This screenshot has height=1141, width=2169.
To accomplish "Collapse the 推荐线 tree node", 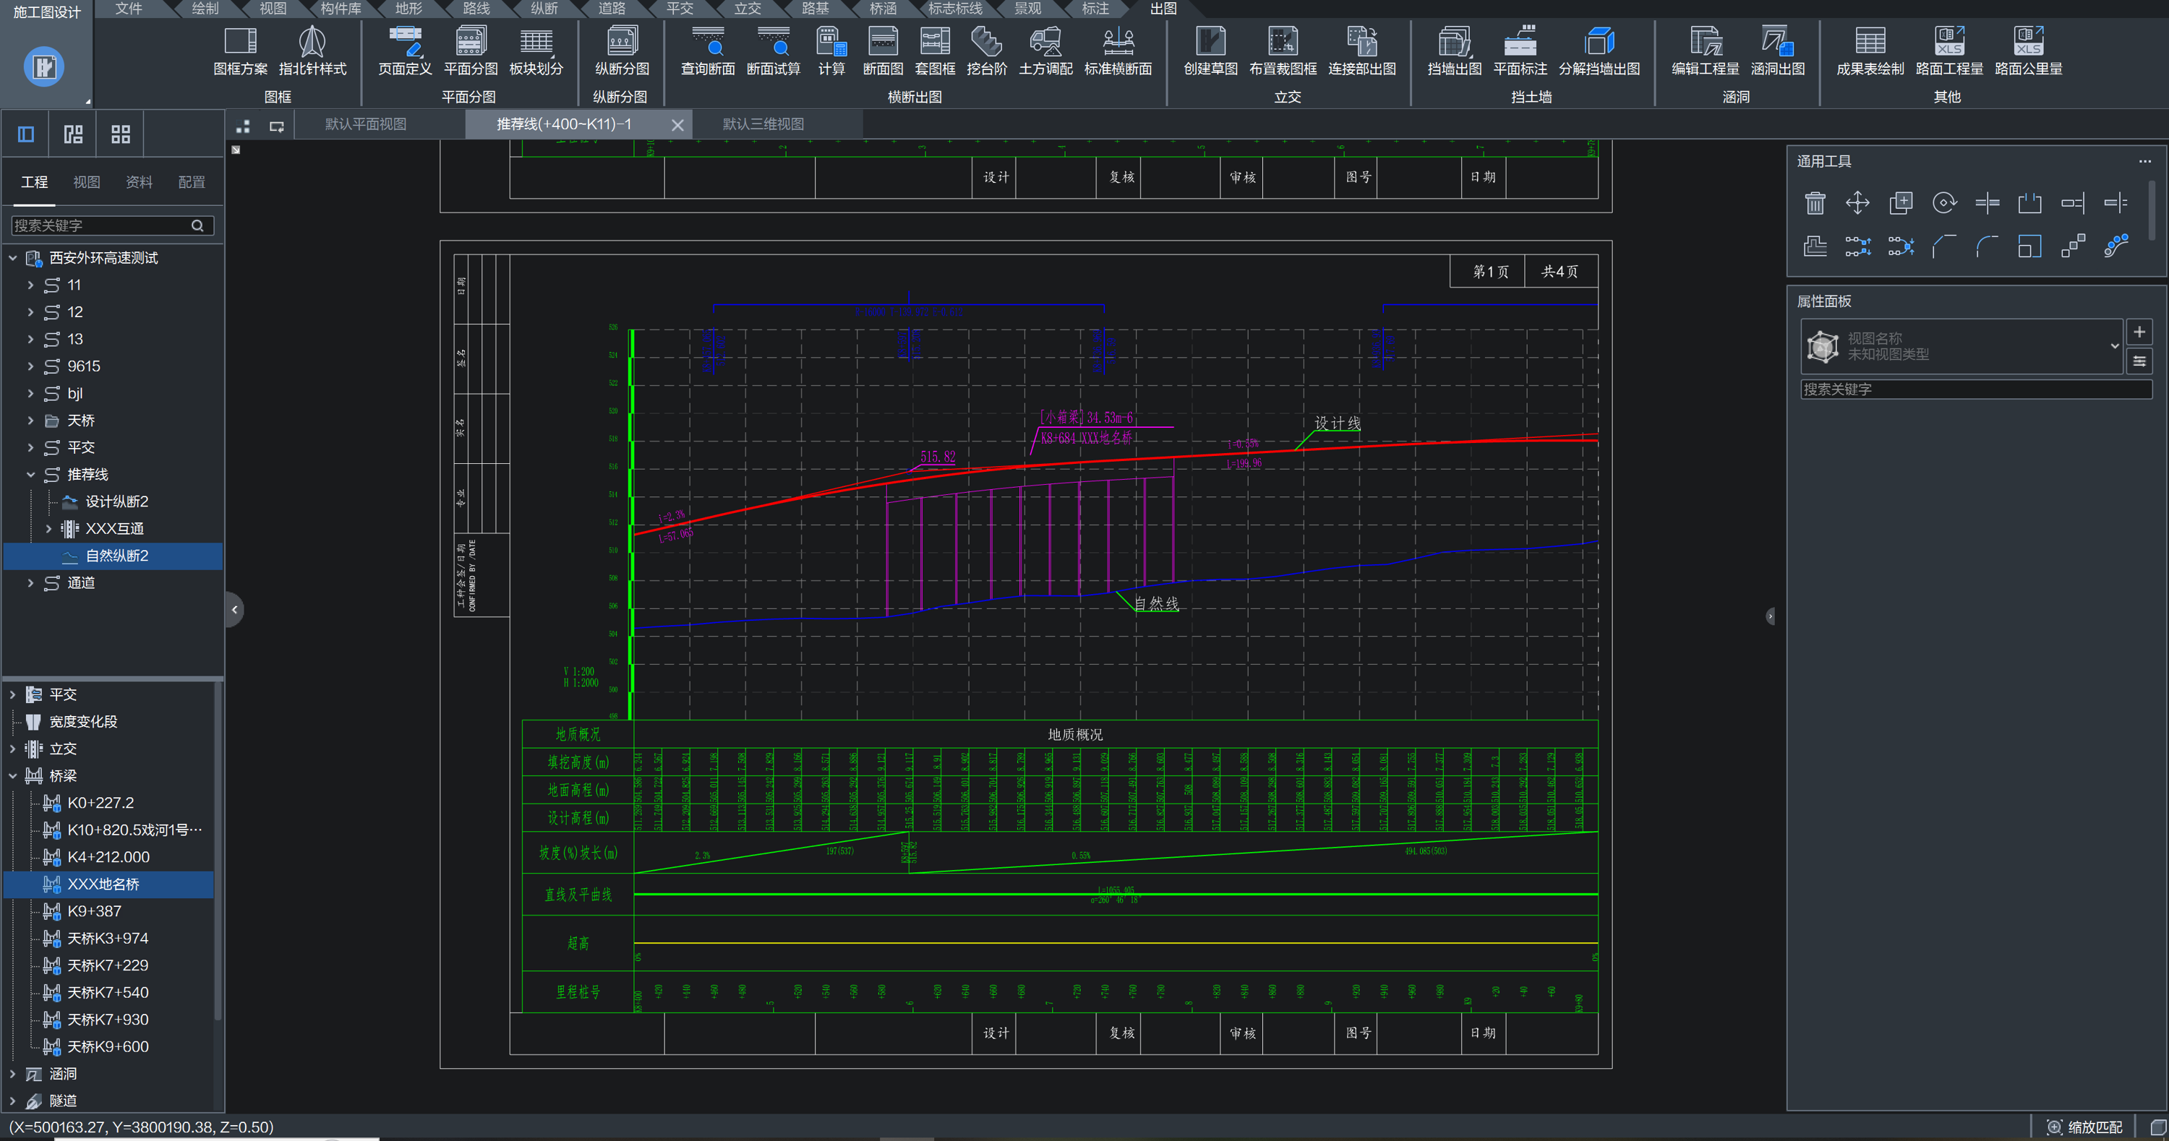I will (31, 475).
